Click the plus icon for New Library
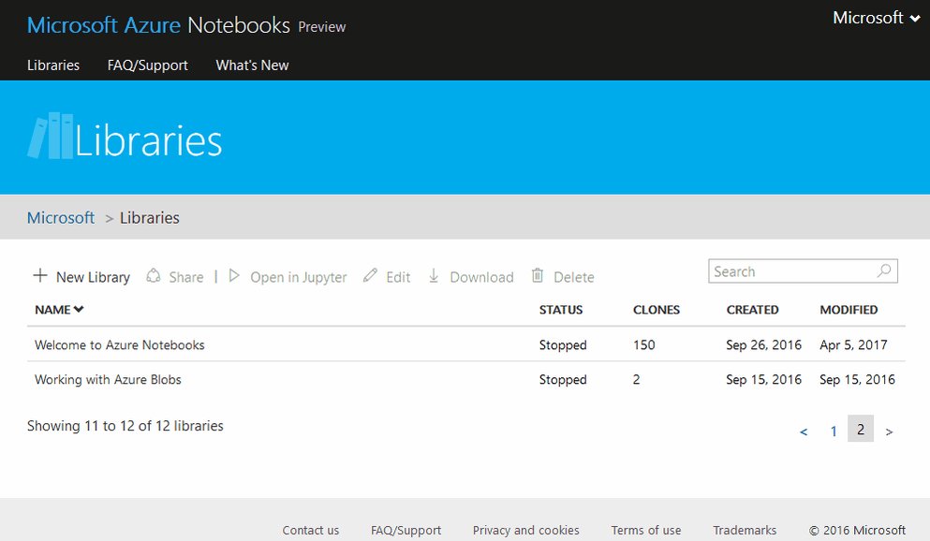 pos(39,275)
